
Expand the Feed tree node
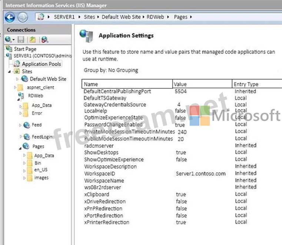pos(20,125)
